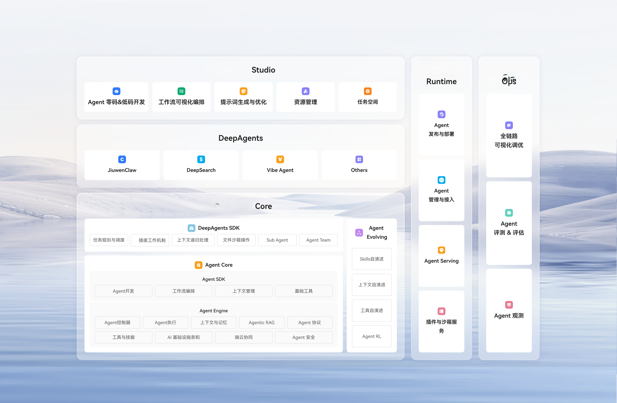Viewport: 617px width, 403px height.
Task: Click the DeepAgents SDK title text
Action: point(219,228)
